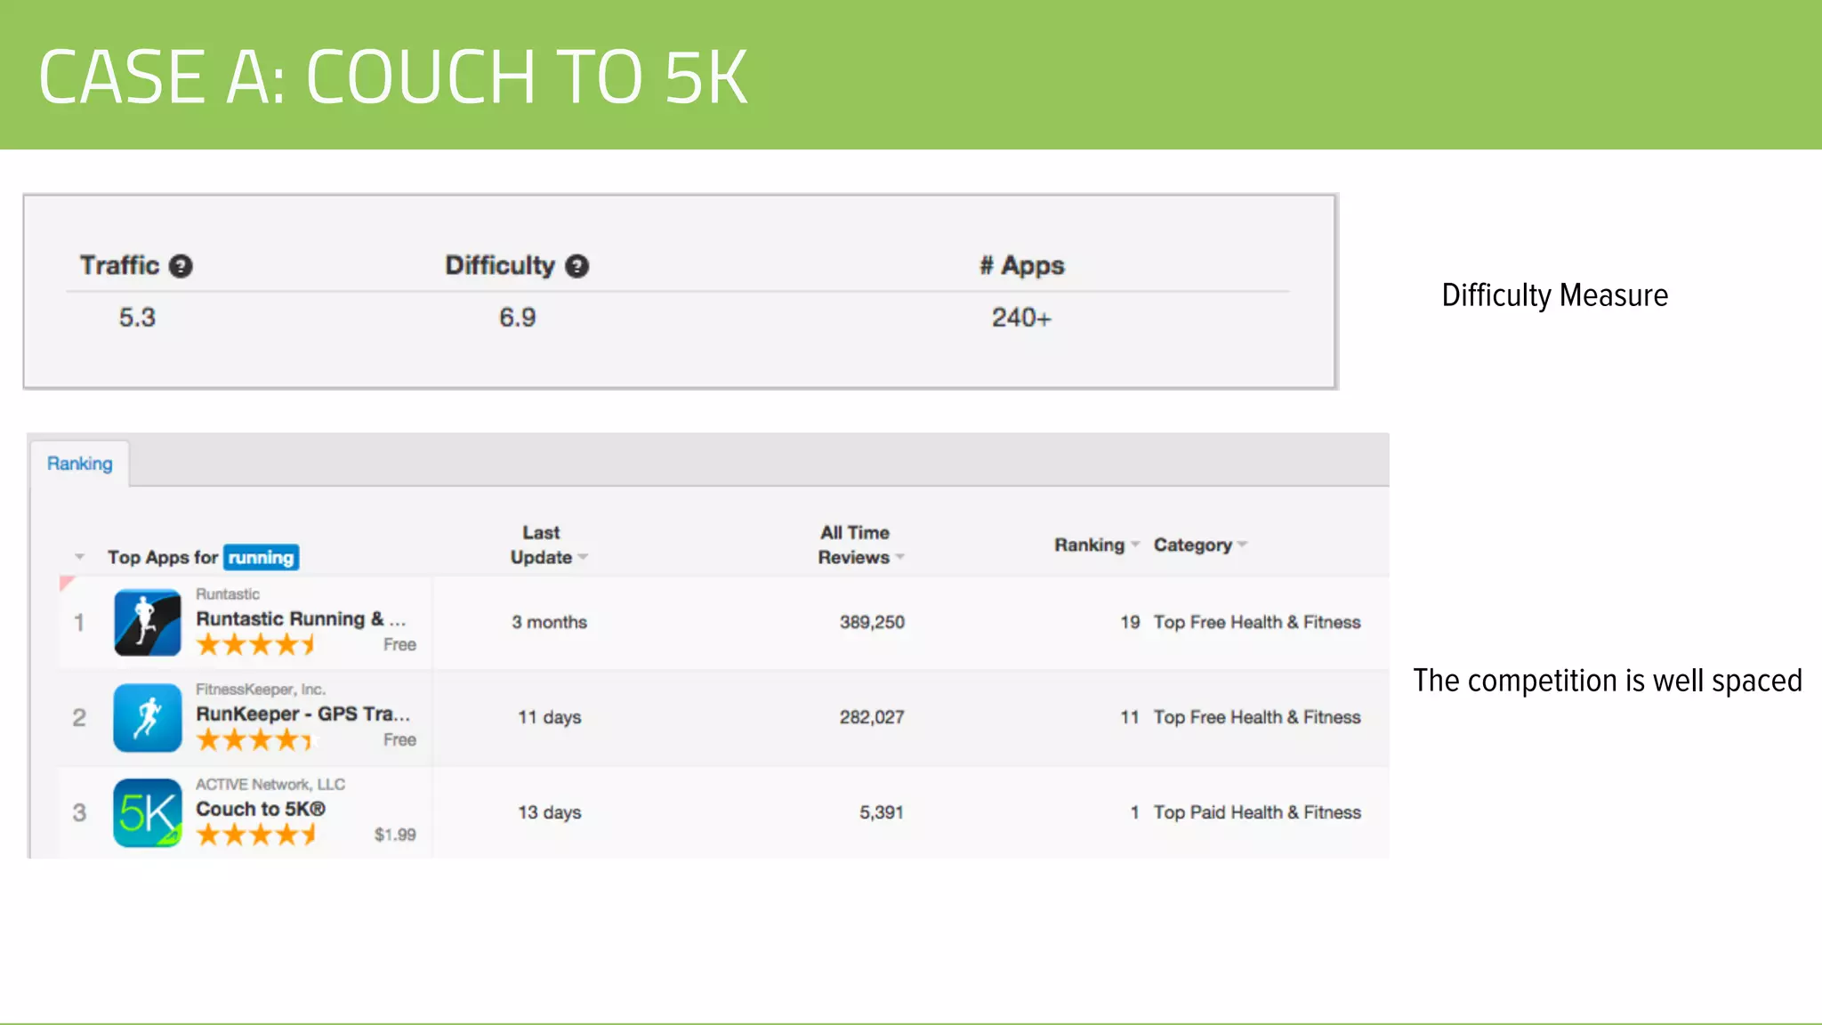The width and height of the screenshot is (1822, 1025).
Task: Click the 'Top Apps for' label
Action: tap(163, 557)
